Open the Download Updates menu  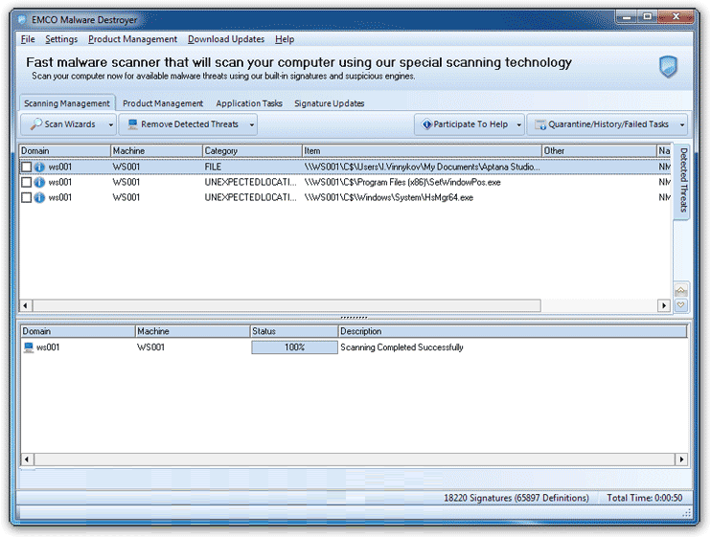(x=226, y=39)
